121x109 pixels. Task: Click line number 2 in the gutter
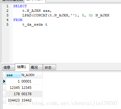click(7, 11)
